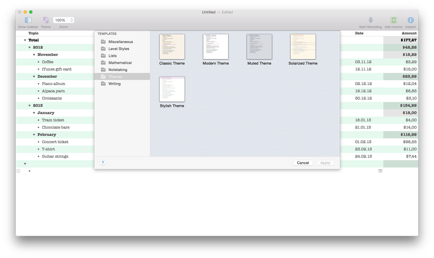The height and width of the screenshot is (258, 434).
Task: Choose the Notetaking category label
Action: (x=118, y=70)
